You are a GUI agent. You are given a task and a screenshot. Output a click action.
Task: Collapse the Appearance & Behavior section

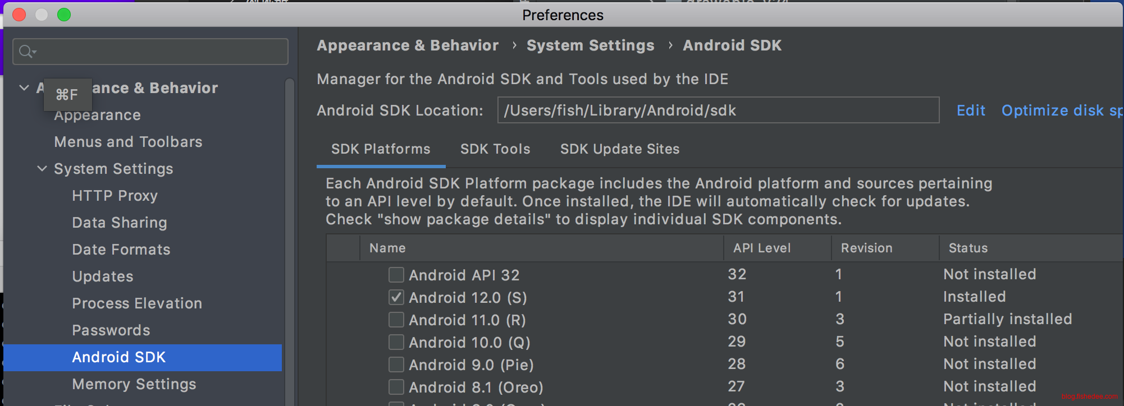point(24,88)
